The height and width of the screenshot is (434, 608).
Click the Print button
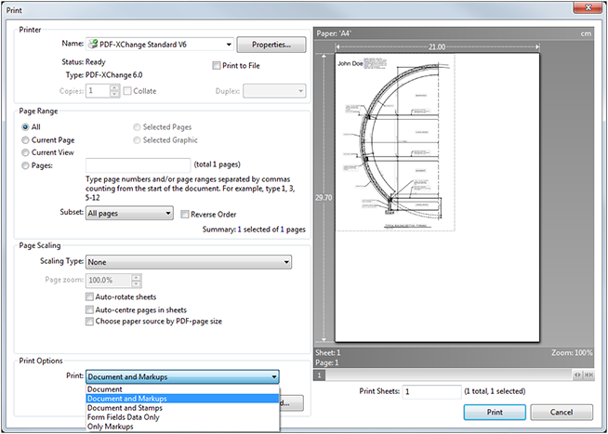click(x=495, y=413)
